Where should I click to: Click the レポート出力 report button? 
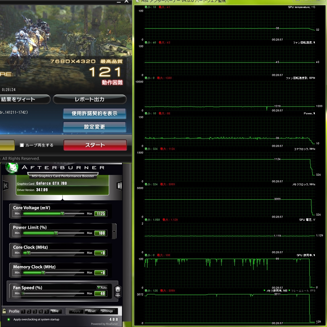click(x=90, y=99)
